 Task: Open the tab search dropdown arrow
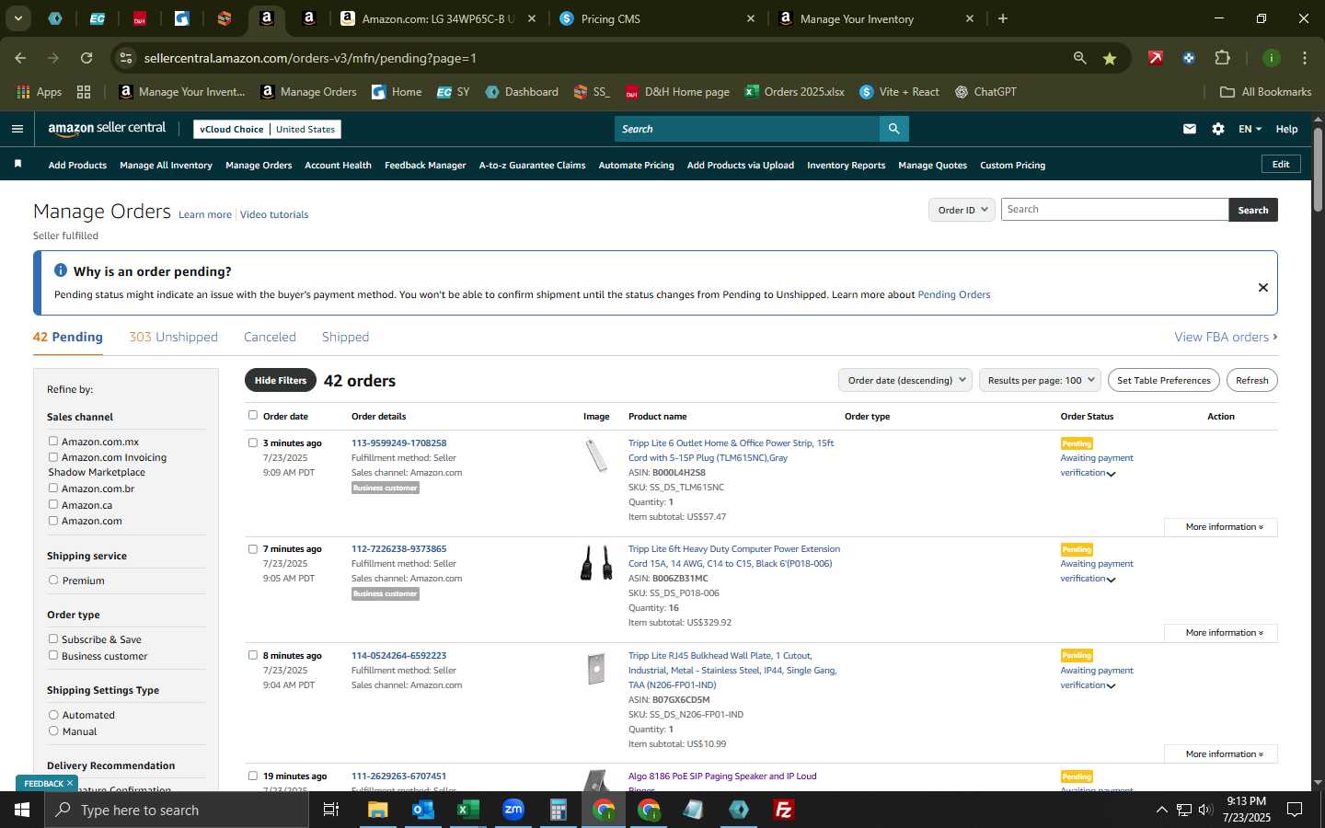(x=17, y=18)
